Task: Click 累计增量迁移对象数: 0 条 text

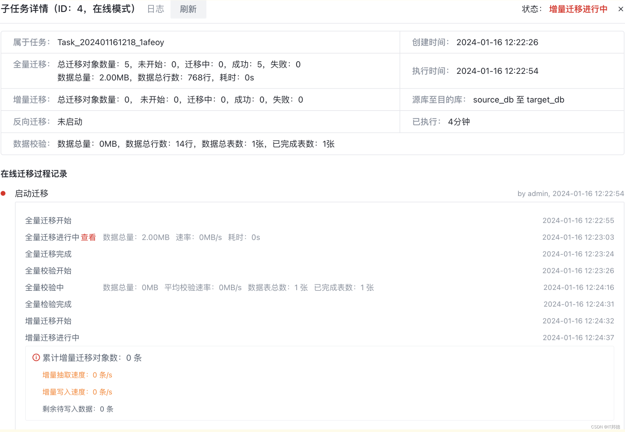Action: coord(92,358)
